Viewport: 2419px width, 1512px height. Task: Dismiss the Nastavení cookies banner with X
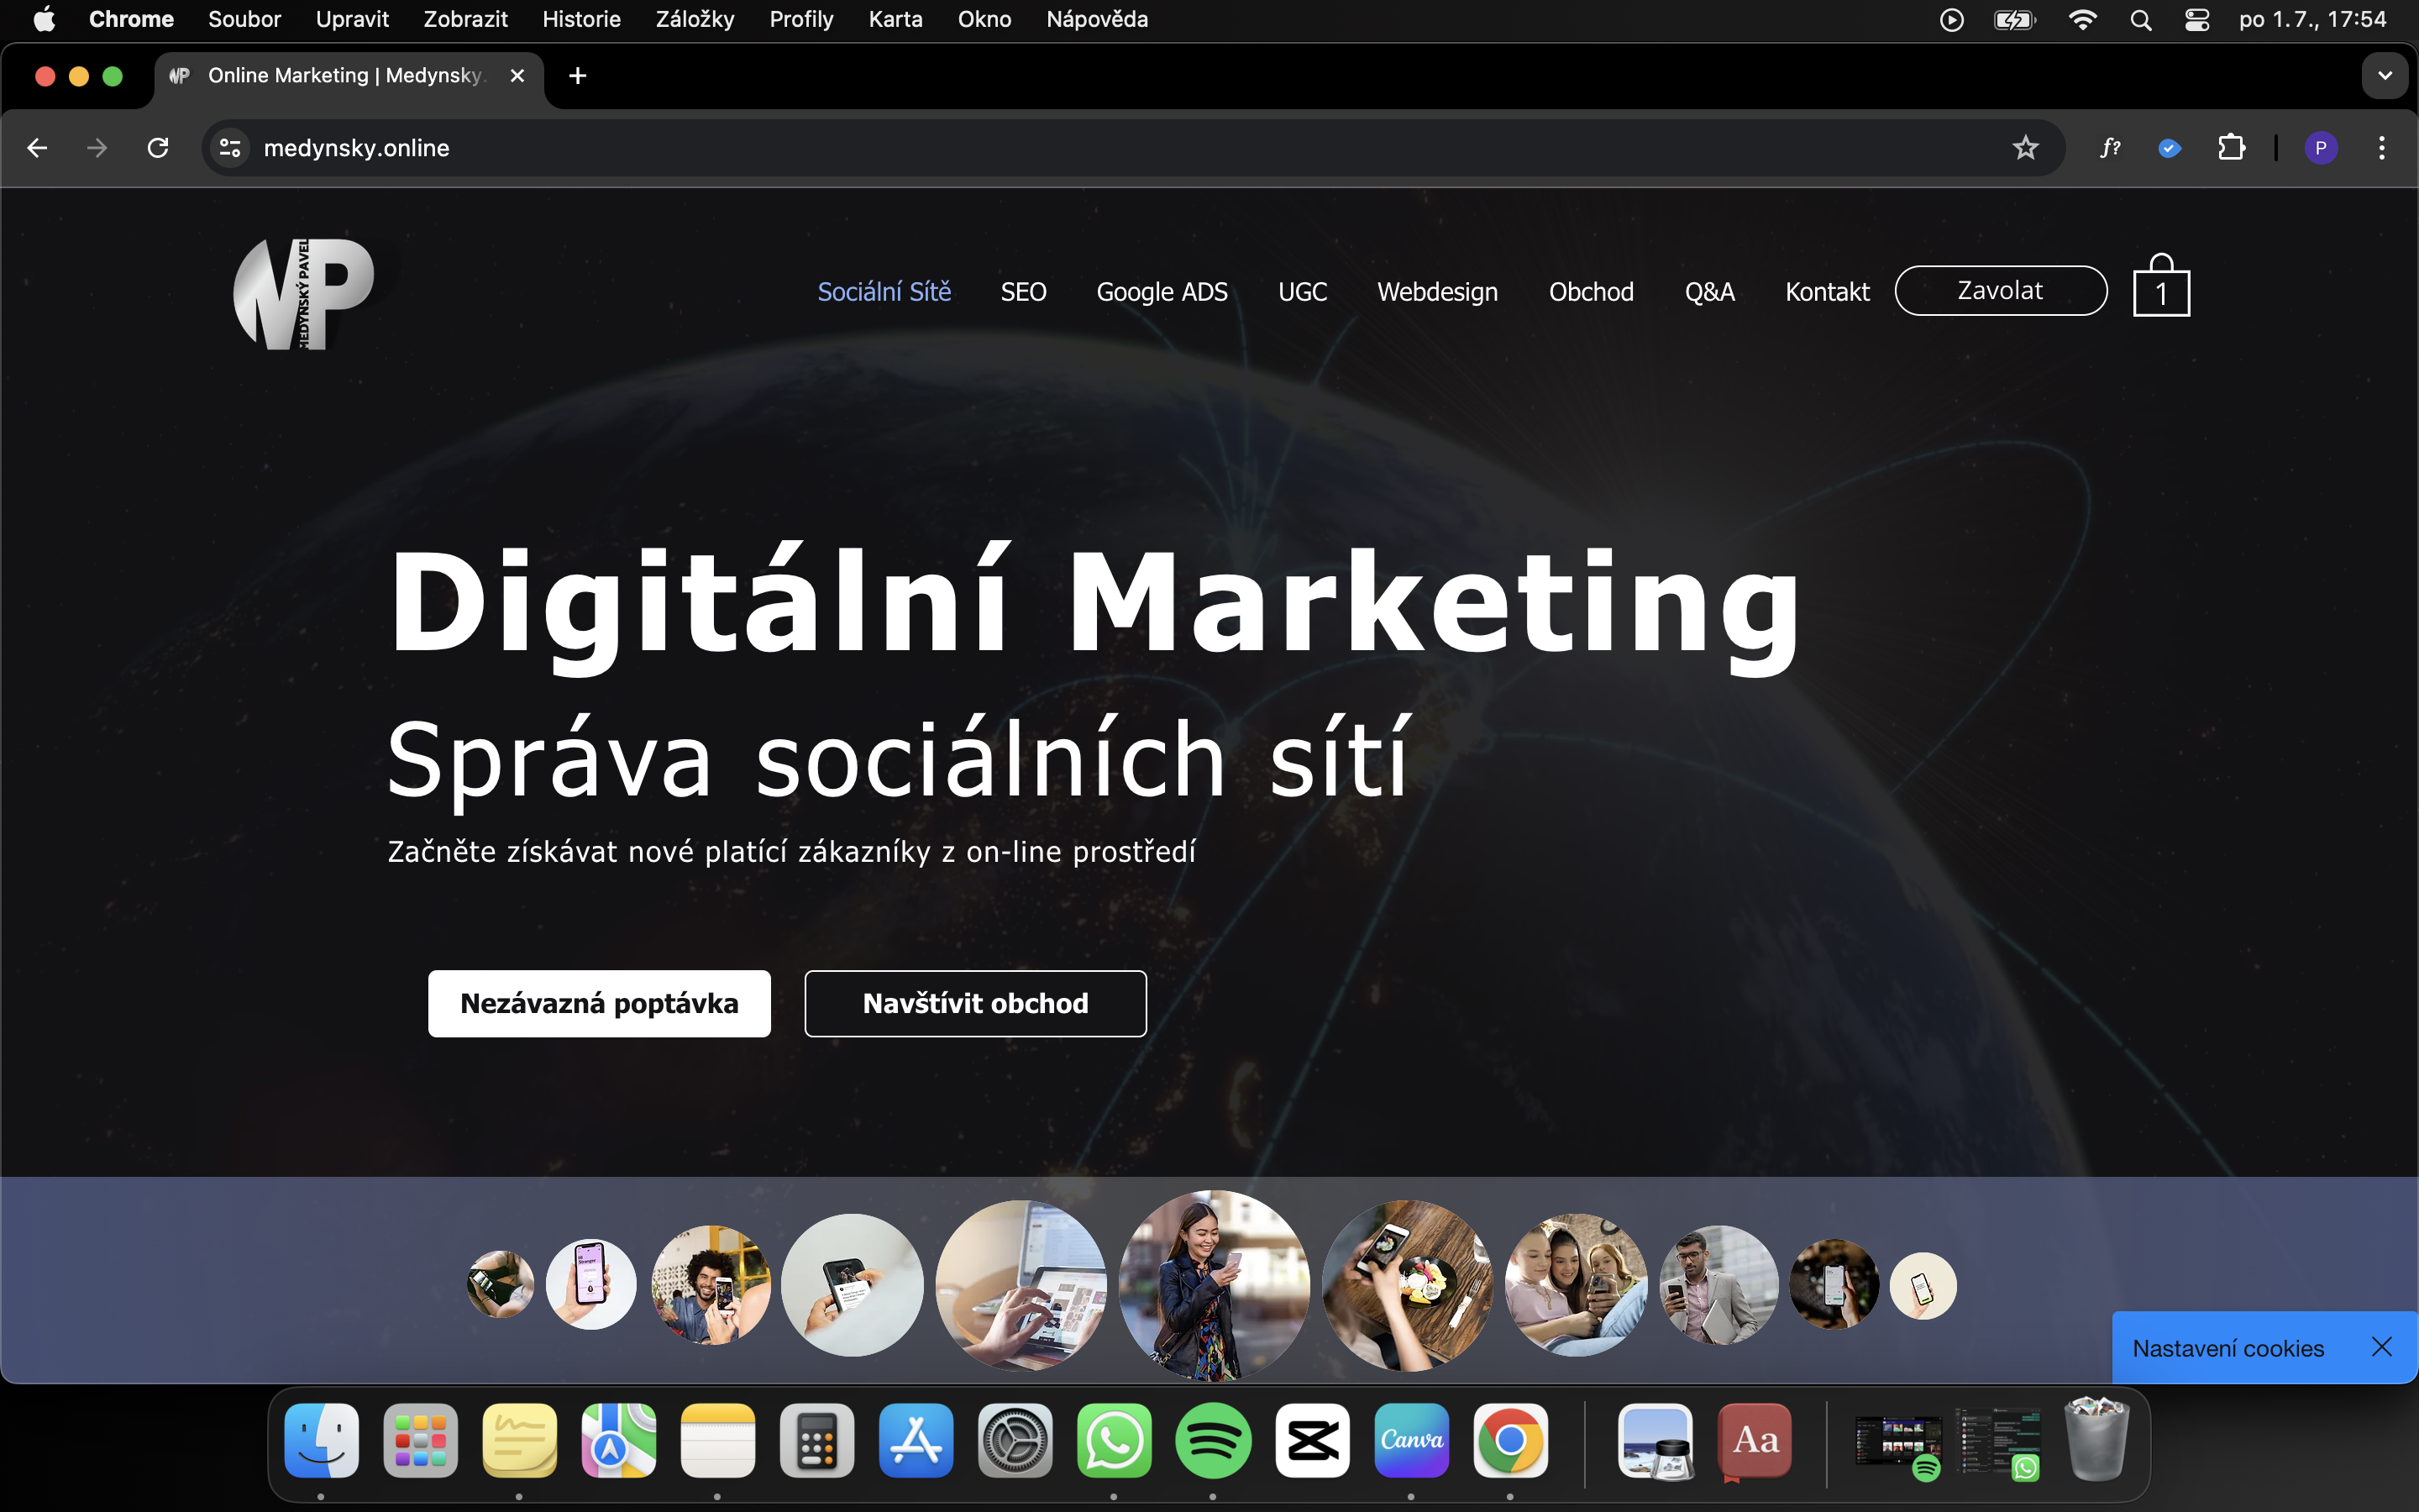point(2382,1347)
